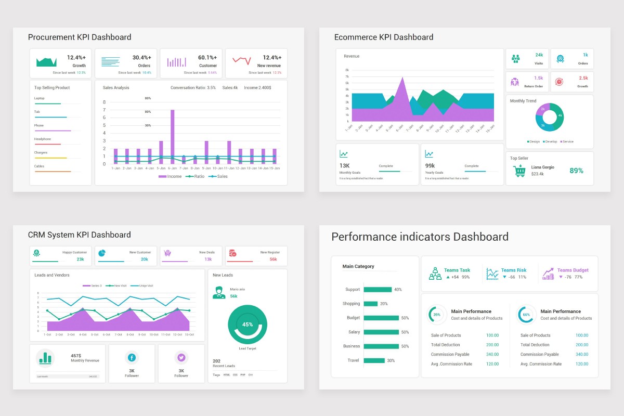
Task: Click the Develop legend entry
Action: pyautogui.click(x=550, y=141)
